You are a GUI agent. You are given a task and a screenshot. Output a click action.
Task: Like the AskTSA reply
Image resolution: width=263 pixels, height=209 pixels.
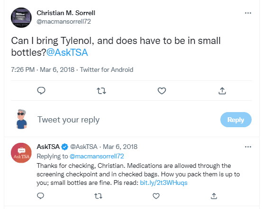156,196
